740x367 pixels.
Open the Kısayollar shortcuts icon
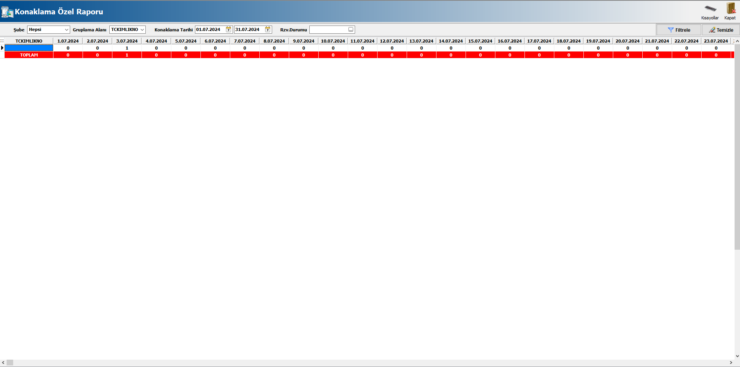point(710,12)
